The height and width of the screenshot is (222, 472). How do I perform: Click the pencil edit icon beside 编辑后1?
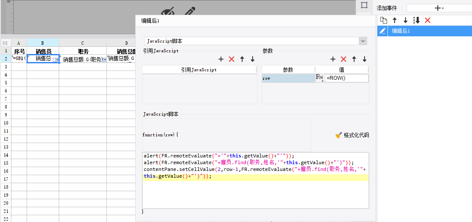(x=382, y=31)
